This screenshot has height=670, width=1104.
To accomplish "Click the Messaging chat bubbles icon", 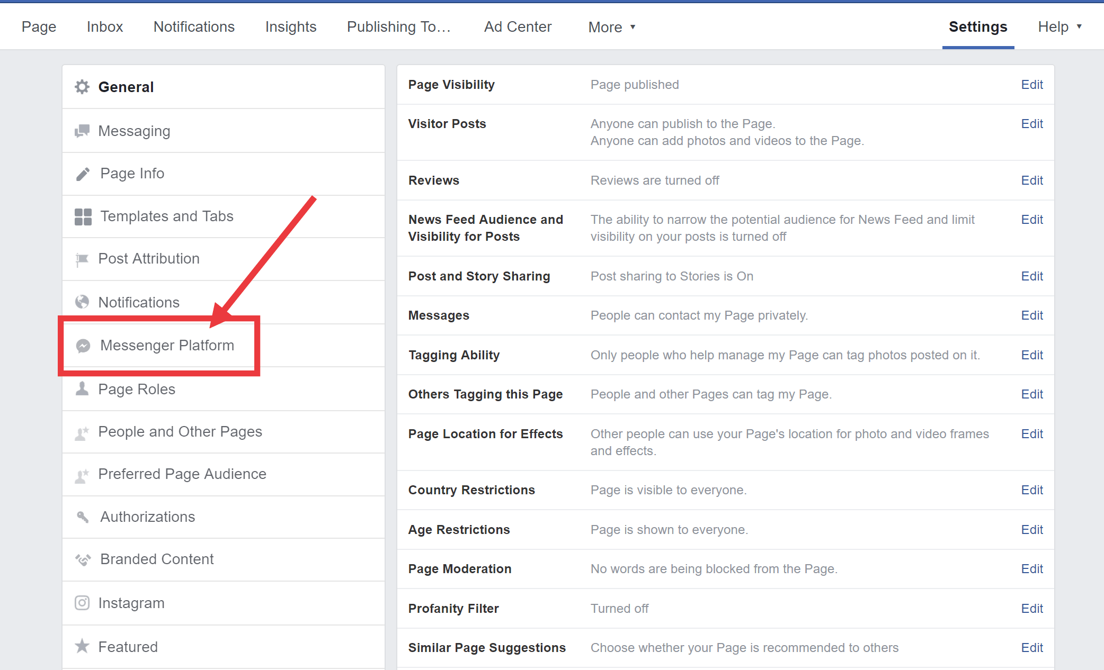I will point(82,131).
